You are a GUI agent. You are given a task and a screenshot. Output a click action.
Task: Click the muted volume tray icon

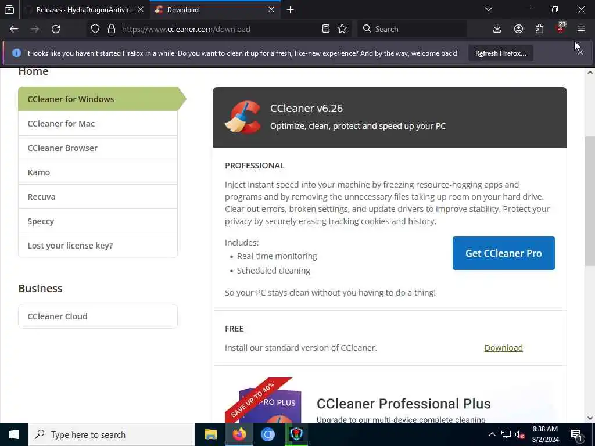pyautogui.click(x=520, y=434)
